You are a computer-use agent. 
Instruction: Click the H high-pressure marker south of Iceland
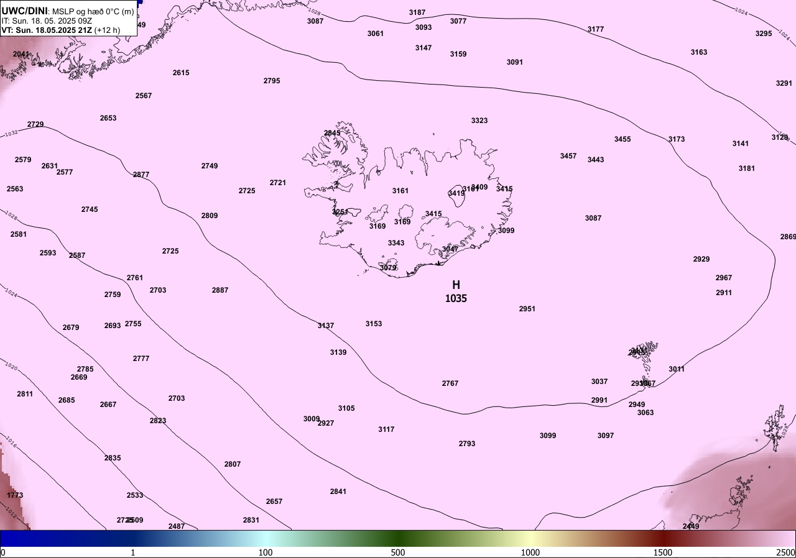pyautogui.click(x=456, y=285)
